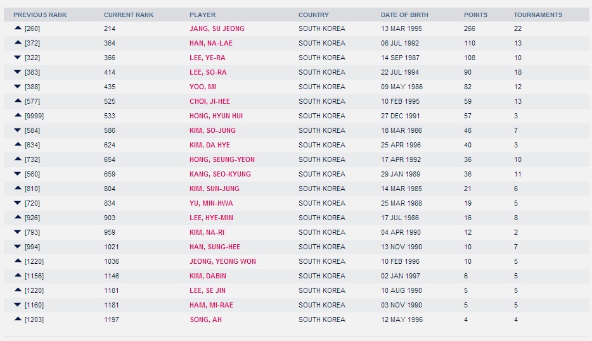Screen dimensions: 592x341
Task: Click the up arrow beside previous rank 926
Action: tap(18, 218)
